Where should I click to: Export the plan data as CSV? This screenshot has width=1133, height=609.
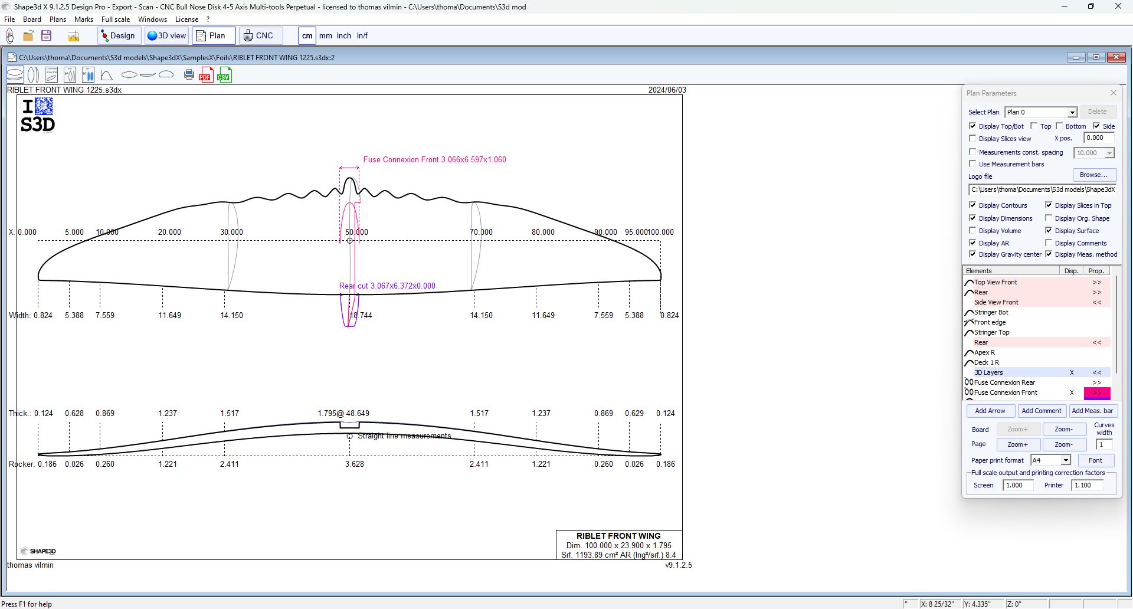[224, 74]
